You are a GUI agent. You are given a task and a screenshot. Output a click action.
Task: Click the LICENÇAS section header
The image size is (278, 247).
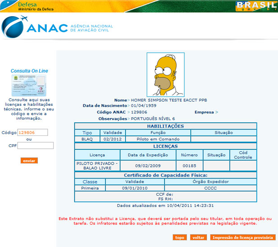(x=166, y=146)
